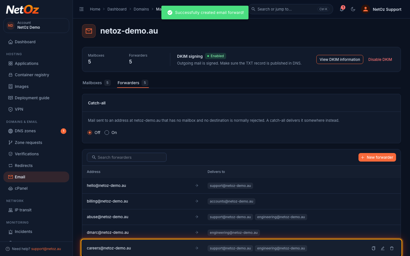Click the user avatar icon

(365, 9)
